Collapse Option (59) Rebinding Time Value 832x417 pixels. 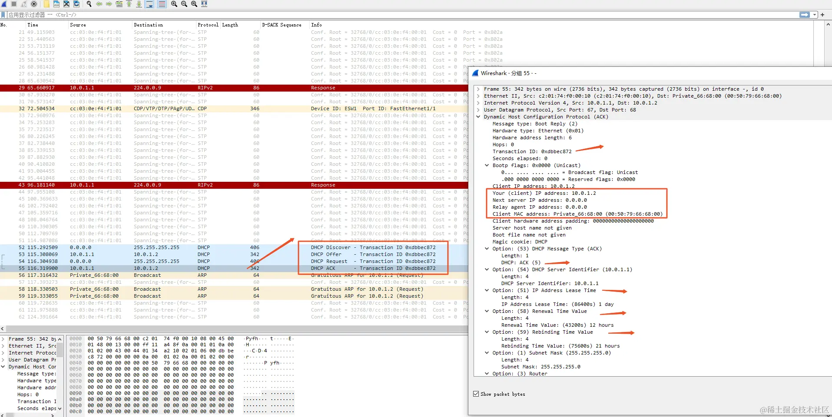click(487, 332)
